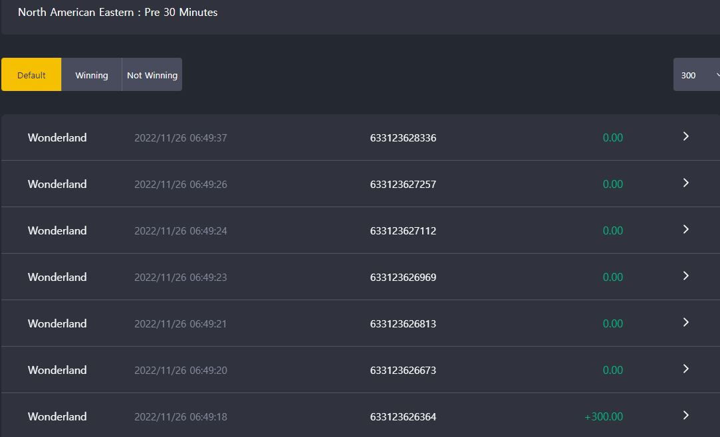Screen dimensions: 720x437
Task: Click timestamp 2022/11/26 06:49:26
Action: coord(180,185)
